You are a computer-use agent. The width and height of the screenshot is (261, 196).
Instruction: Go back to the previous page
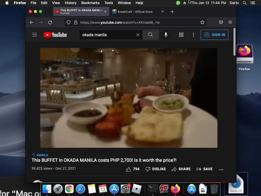point(32,22)
